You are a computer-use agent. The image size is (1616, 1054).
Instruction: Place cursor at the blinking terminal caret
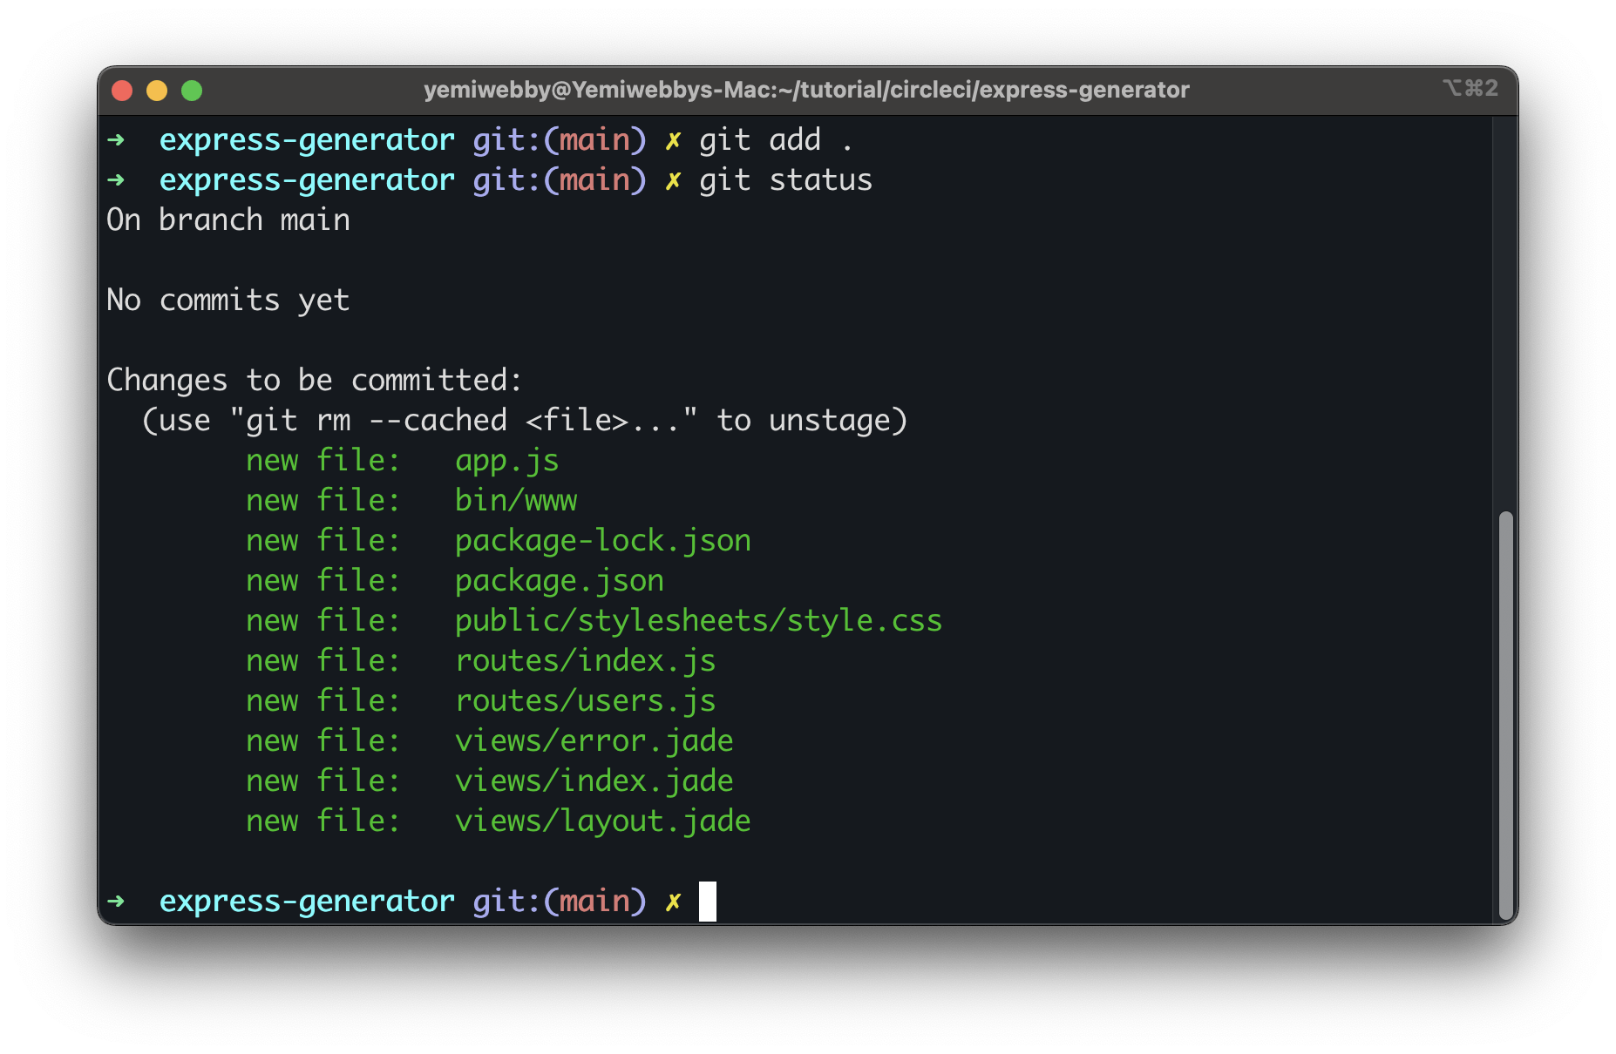click(x=707, y=902)
